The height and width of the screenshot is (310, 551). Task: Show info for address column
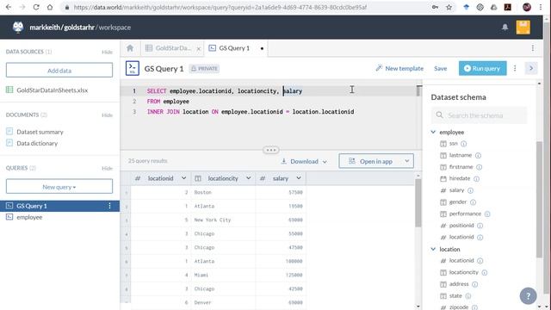pyautogui.click(x=474, y=284)
